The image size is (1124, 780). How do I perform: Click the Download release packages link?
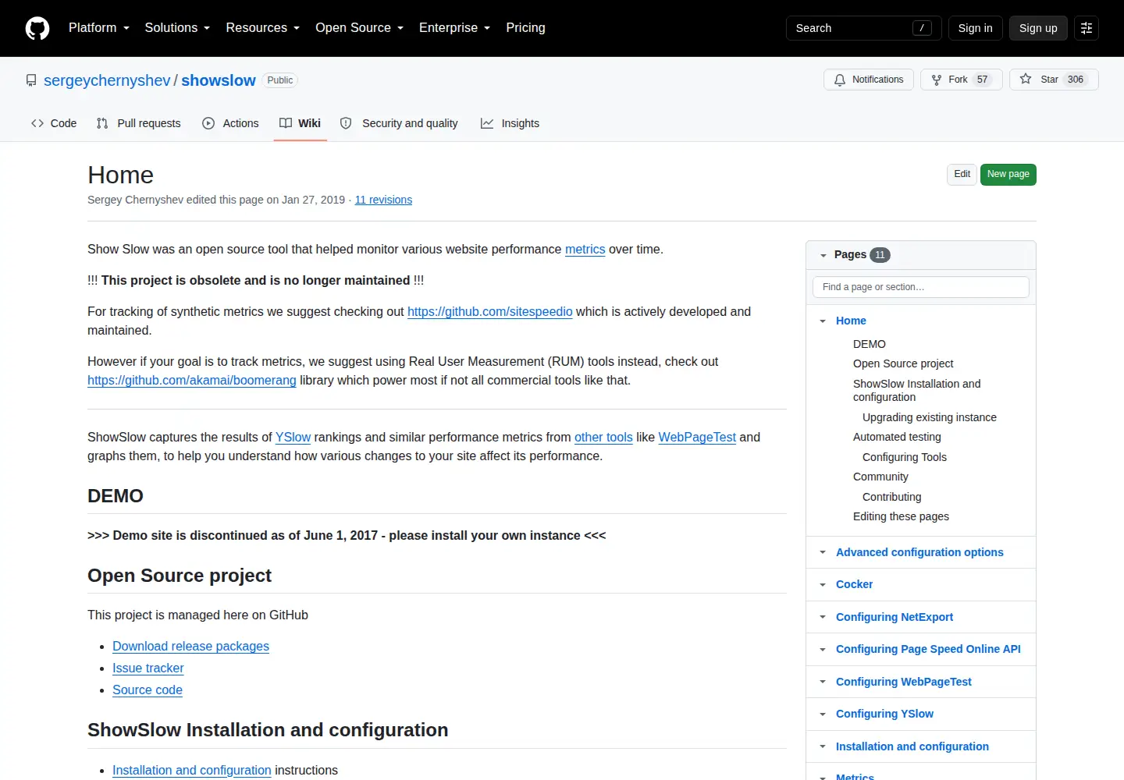coord(190,647)
